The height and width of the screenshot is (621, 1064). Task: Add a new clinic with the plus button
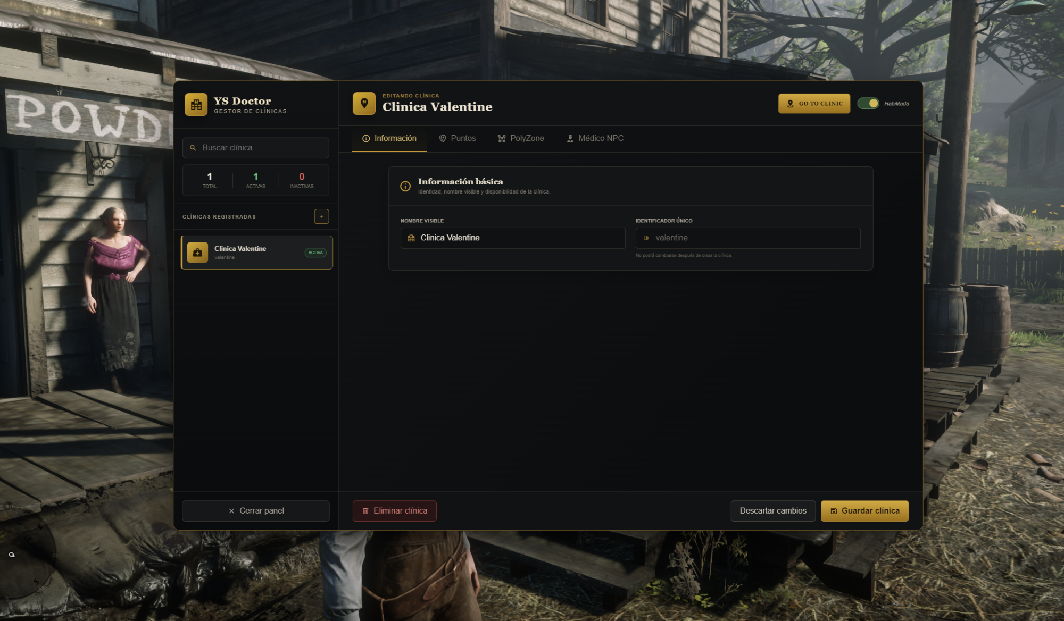[x=321, y=216]
